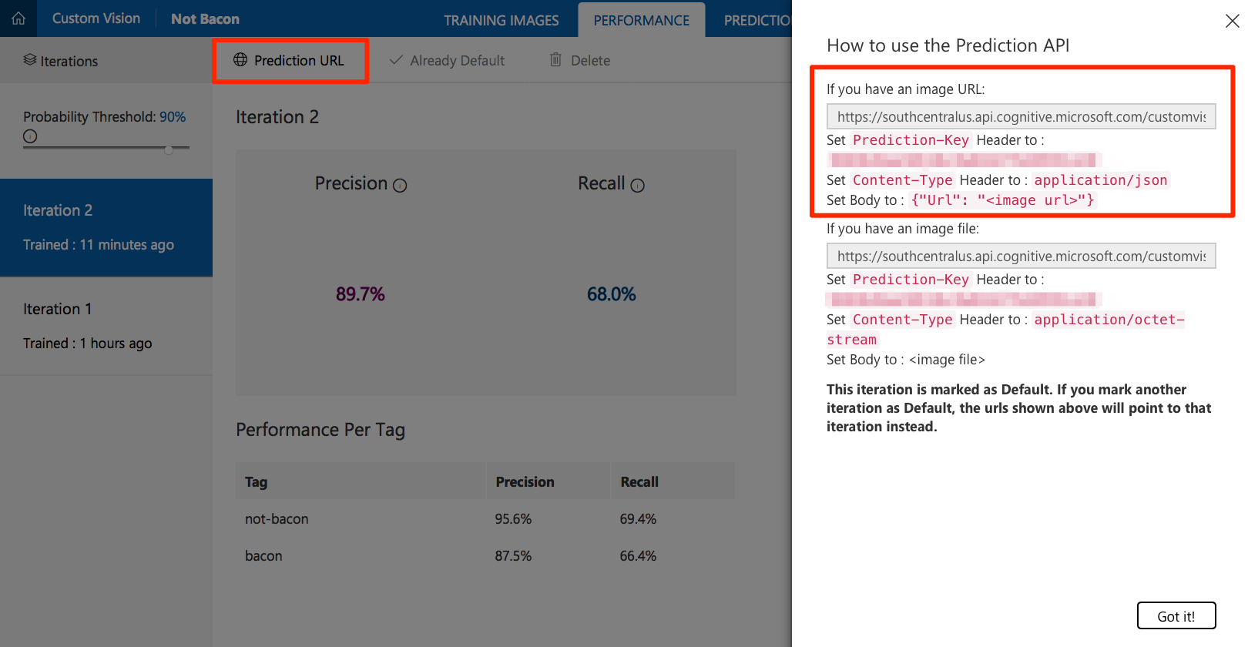Click the {"Url": "<image url>"} body text

[x=1002, y=200]
